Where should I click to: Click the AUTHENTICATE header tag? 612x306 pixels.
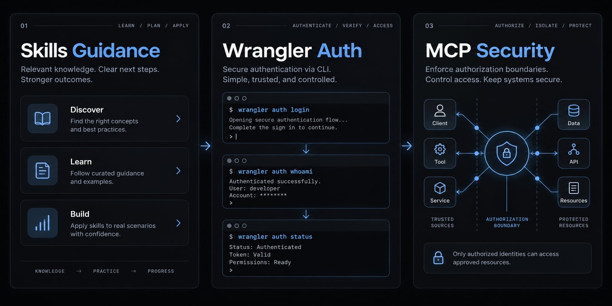312,26
